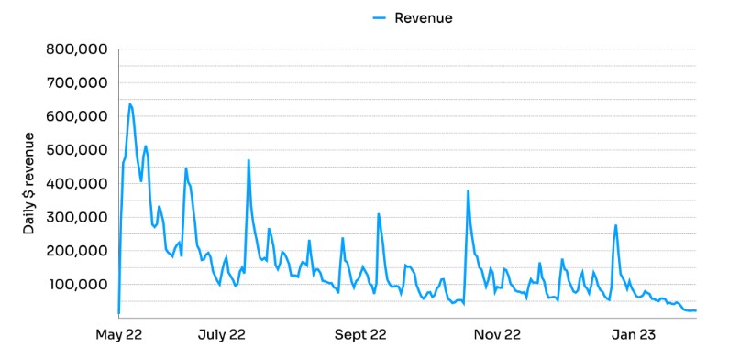
Task: Toggle the Revenue legend entry
Action: 413,18
